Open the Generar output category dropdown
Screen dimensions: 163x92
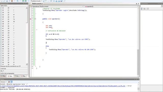tap(4, 82)
